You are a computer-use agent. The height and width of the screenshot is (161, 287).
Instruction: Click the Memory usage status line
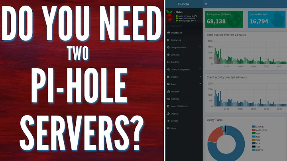[x=186, y=21]
